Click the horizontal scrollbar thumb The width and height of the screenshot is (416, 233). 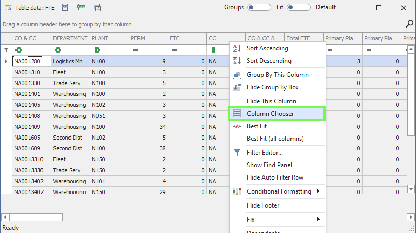tap(36, 217)
